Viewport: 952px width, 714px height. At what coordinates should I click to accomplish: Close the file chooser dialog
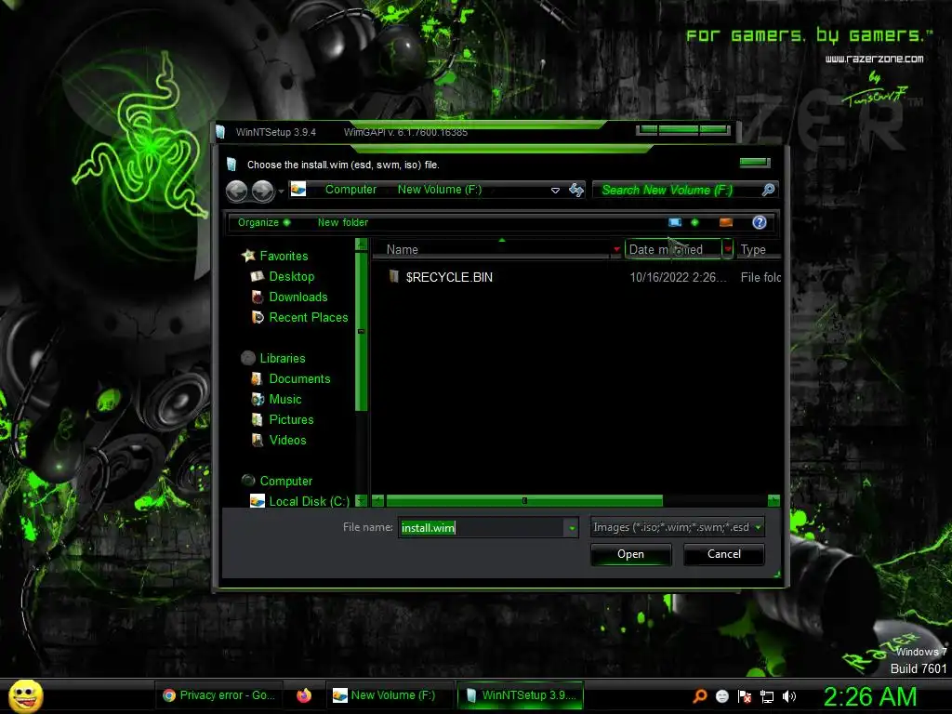[x=755, y=162]
